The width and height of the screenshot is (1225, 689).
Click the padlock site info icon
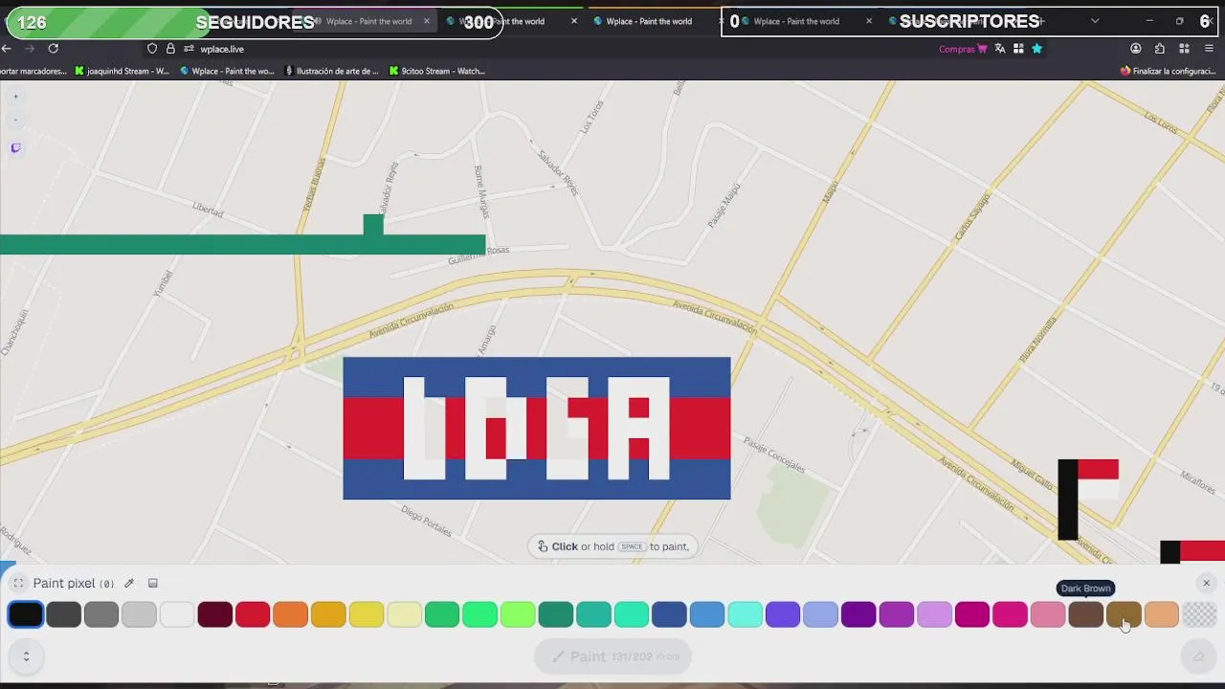[170, 48]
